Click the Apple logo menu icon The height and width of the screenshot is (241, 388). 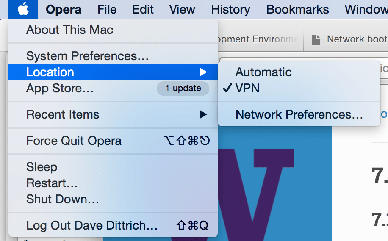tap(23, 9)
